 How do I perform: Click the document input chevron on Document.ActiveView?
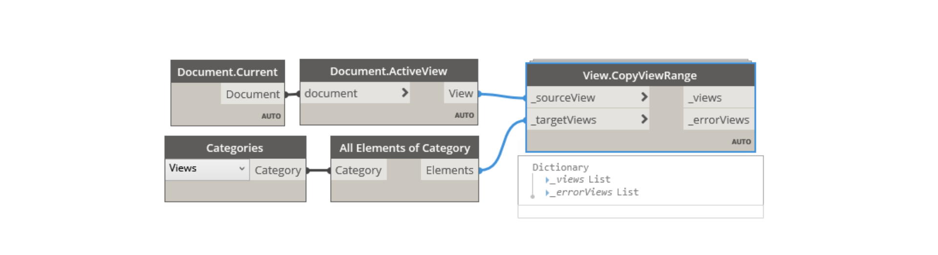[405, 93]
